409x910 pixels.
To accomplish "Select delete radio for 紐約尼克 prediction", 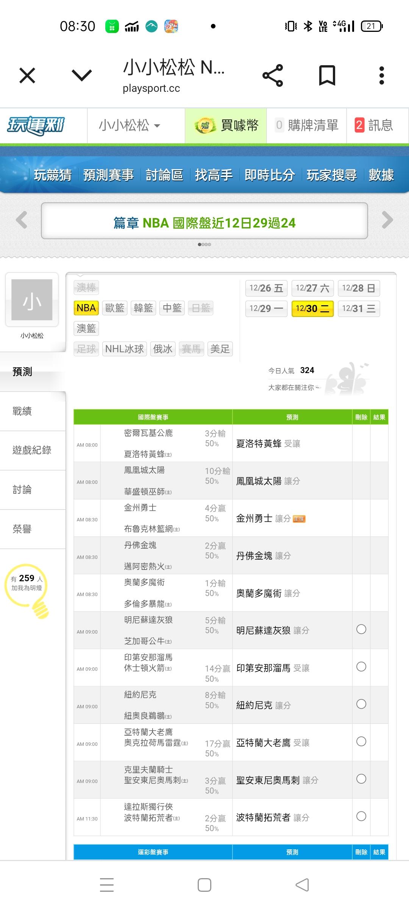I will pyautogui.click(x=361, y=704).
